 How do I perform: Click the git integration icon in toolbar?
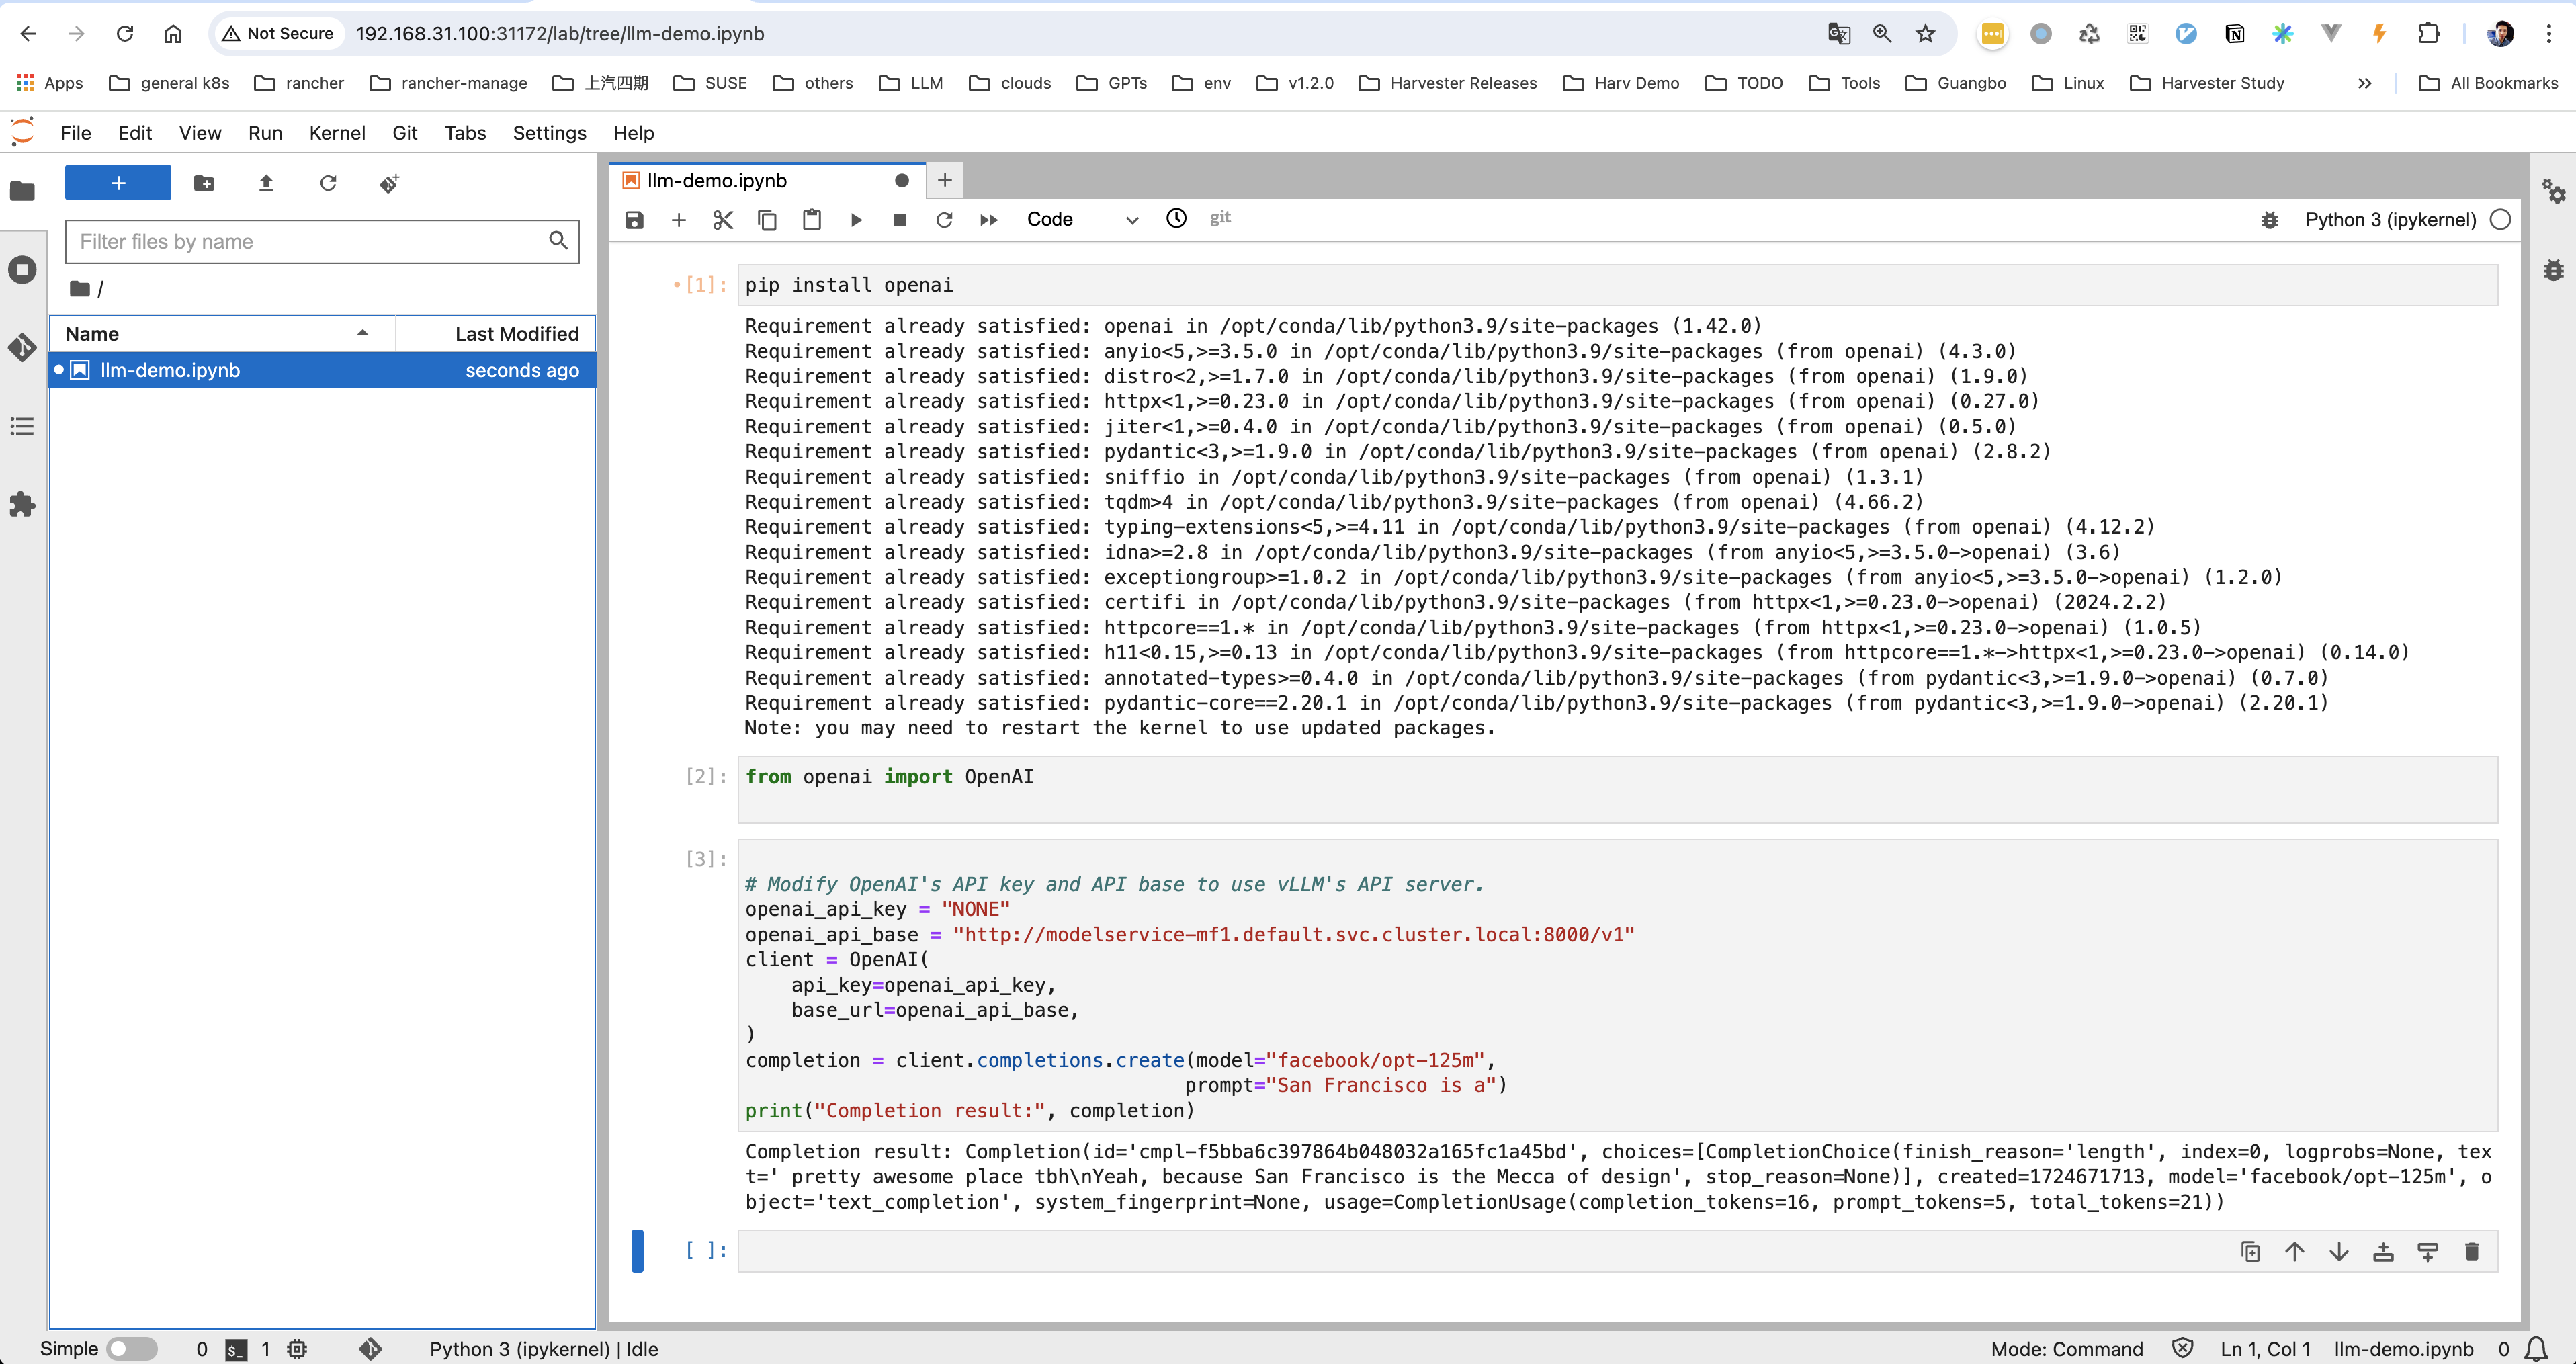click(x=1221, y=218)
